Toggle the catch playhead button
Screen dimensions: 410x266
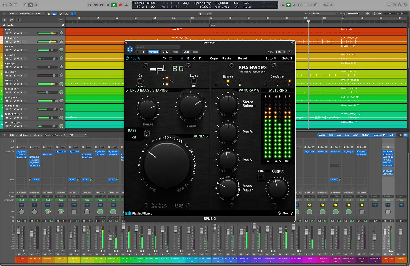73,14
